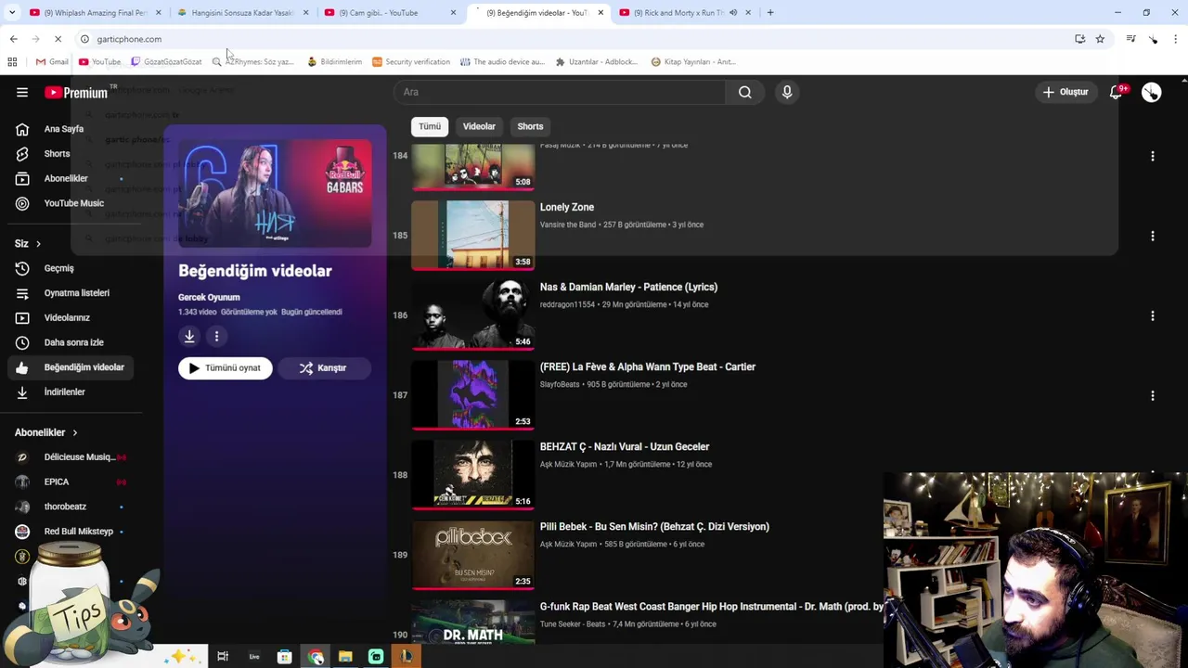1188x668 pixels.
Task: Open the EPICA subscription channel
Action: (x=71, y=482)
